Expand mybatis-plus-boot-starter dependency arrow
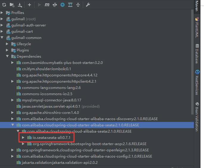The height and width of the screenshot is (168, 204). click(x=13, y=63)
